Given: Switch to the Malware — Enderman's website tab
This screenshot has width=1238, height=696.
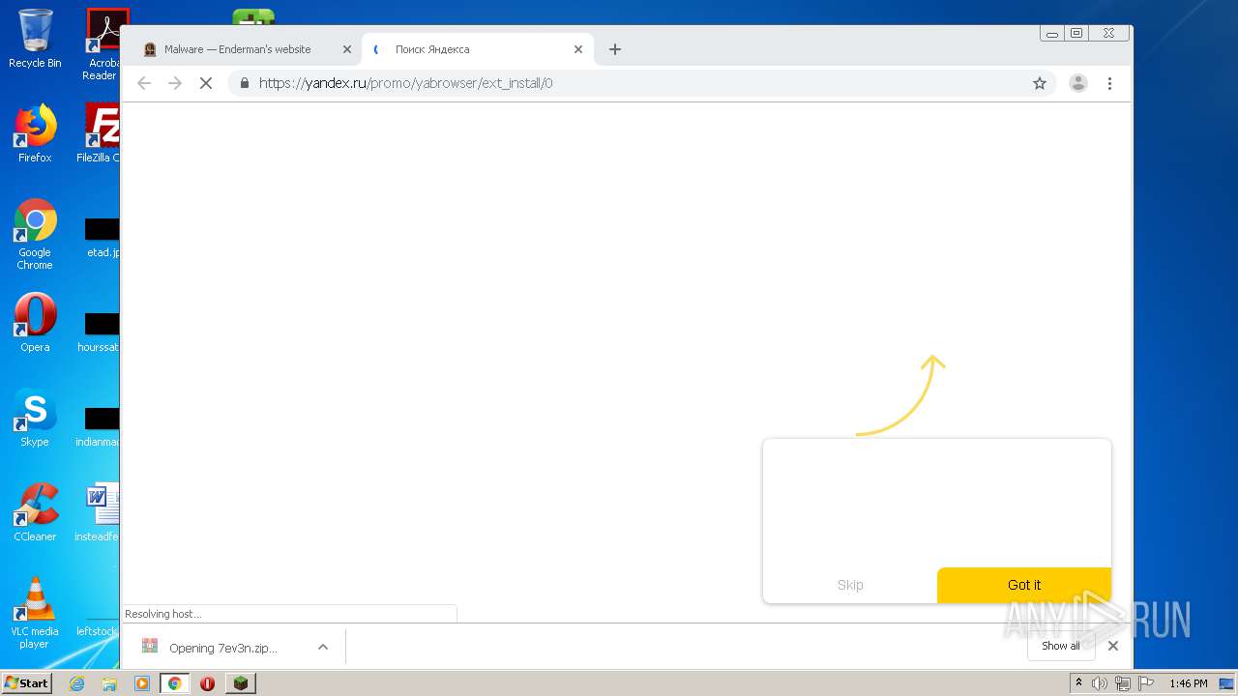Looking at the screenshot, I should (238, 49).
